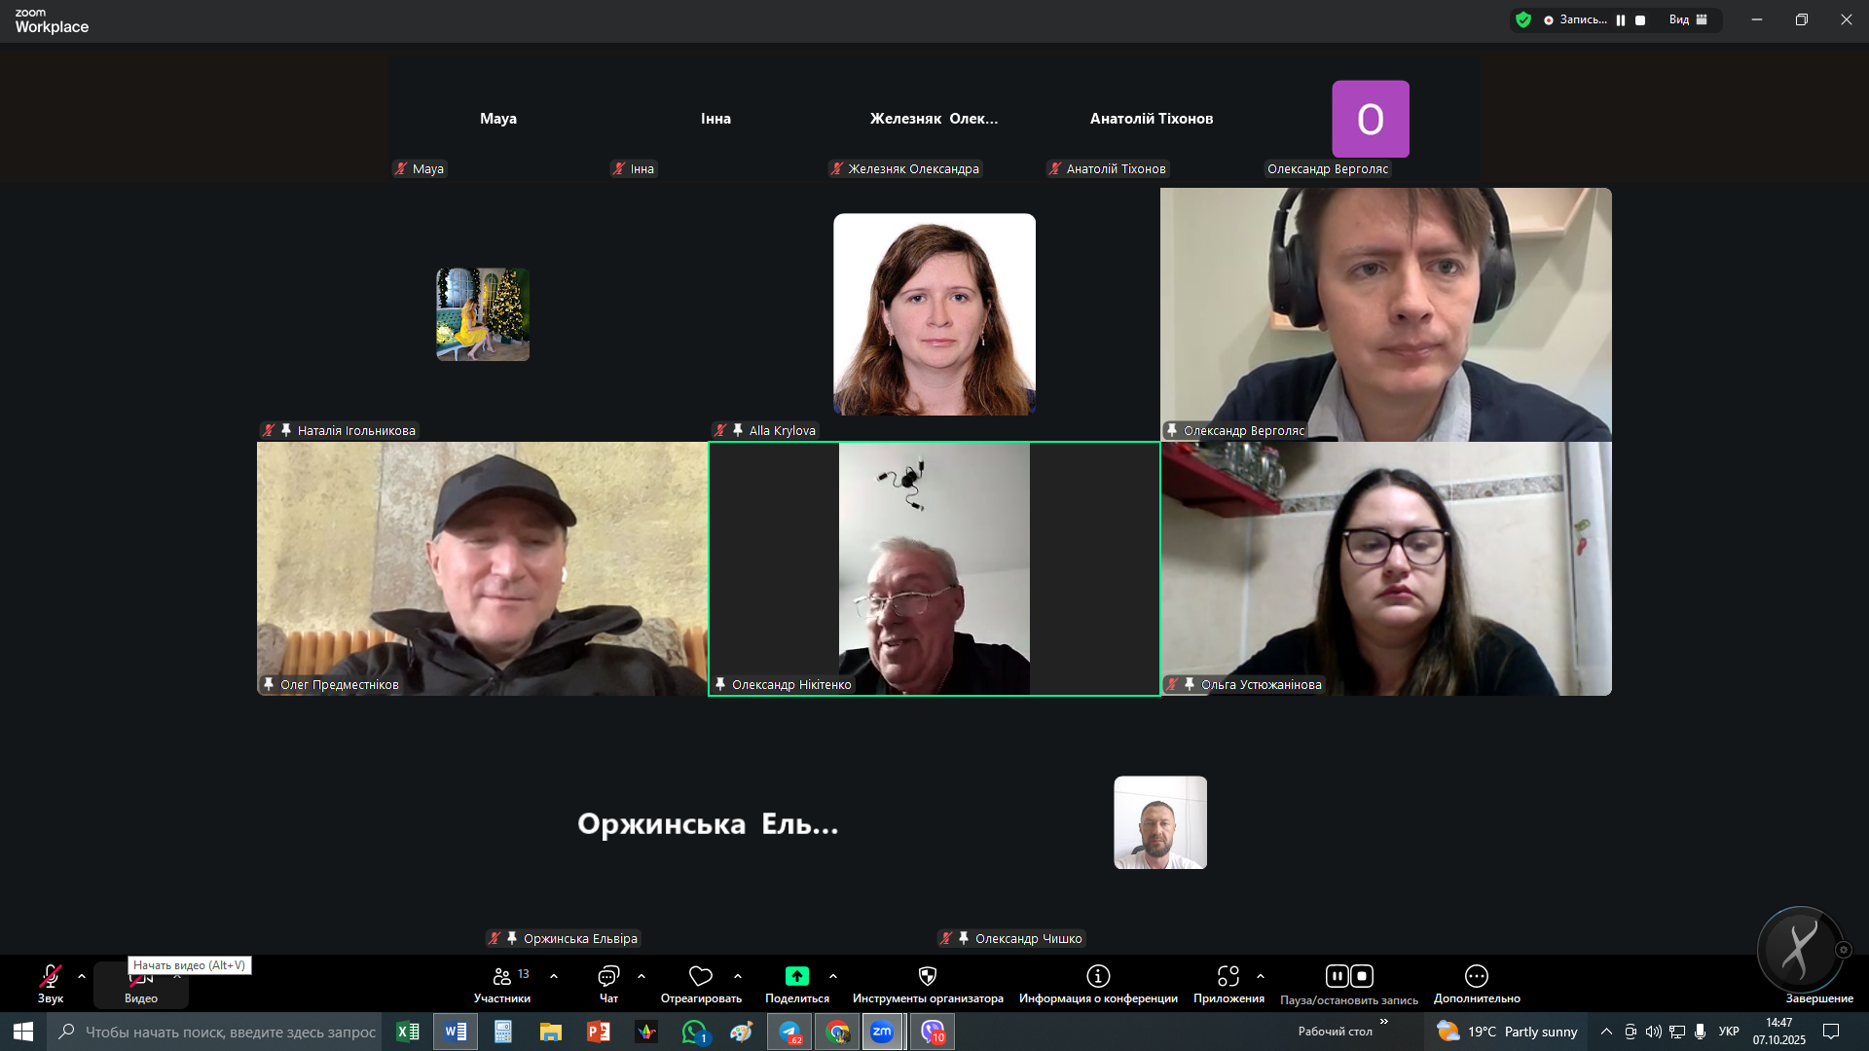
Task: Open the More (Дополнительно) options icon
Action: pyautogui.click(x=1476, y=976)
